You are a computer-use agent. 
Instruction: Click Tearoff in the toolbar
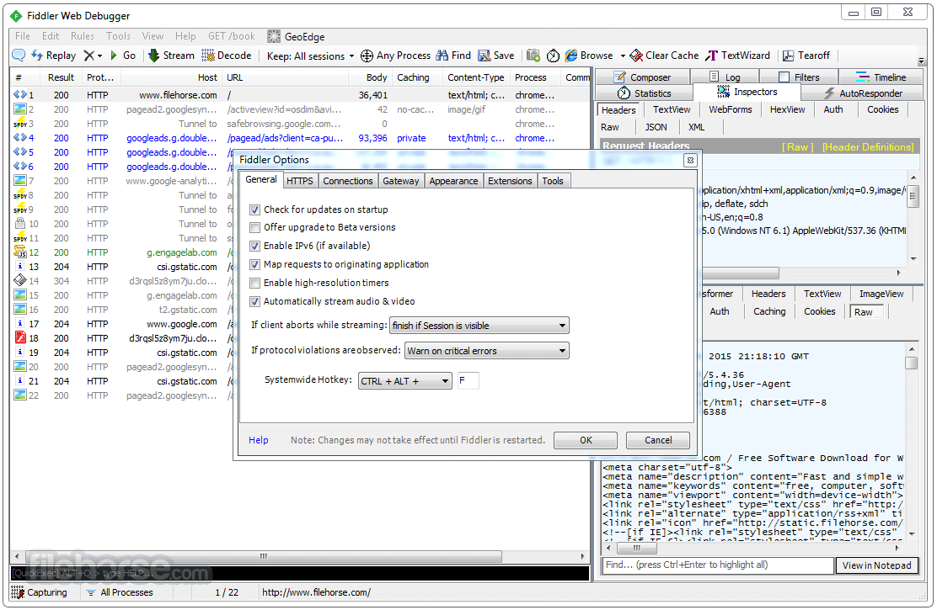(x=806, y=56)
